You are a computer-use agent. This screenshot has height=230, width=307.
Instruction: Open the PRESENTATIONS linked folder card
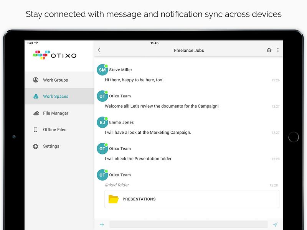[192, 199]
